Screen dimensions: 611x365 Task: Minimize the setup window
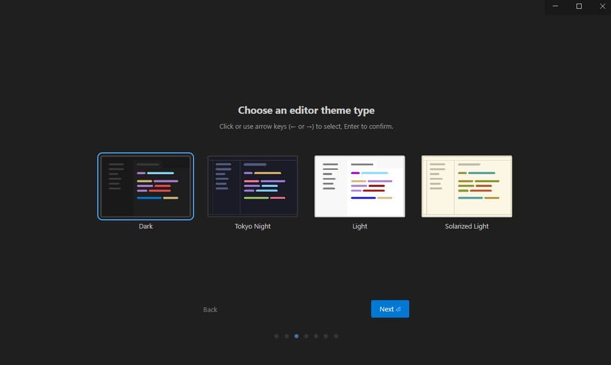[x=555, y=6]
